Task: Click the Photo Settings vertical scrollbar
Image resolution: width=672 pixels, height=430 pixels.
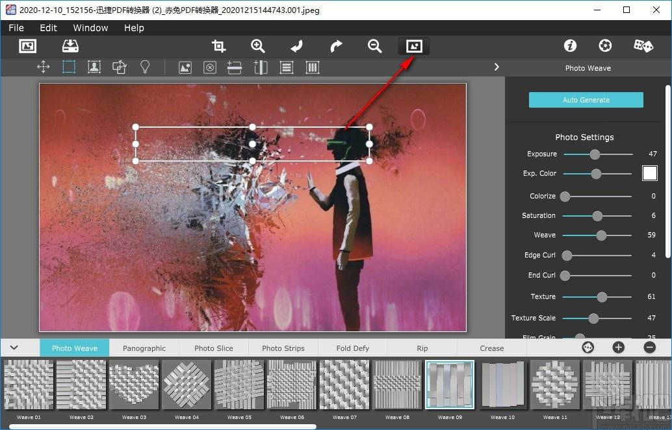Action: [x=667, y=171]
